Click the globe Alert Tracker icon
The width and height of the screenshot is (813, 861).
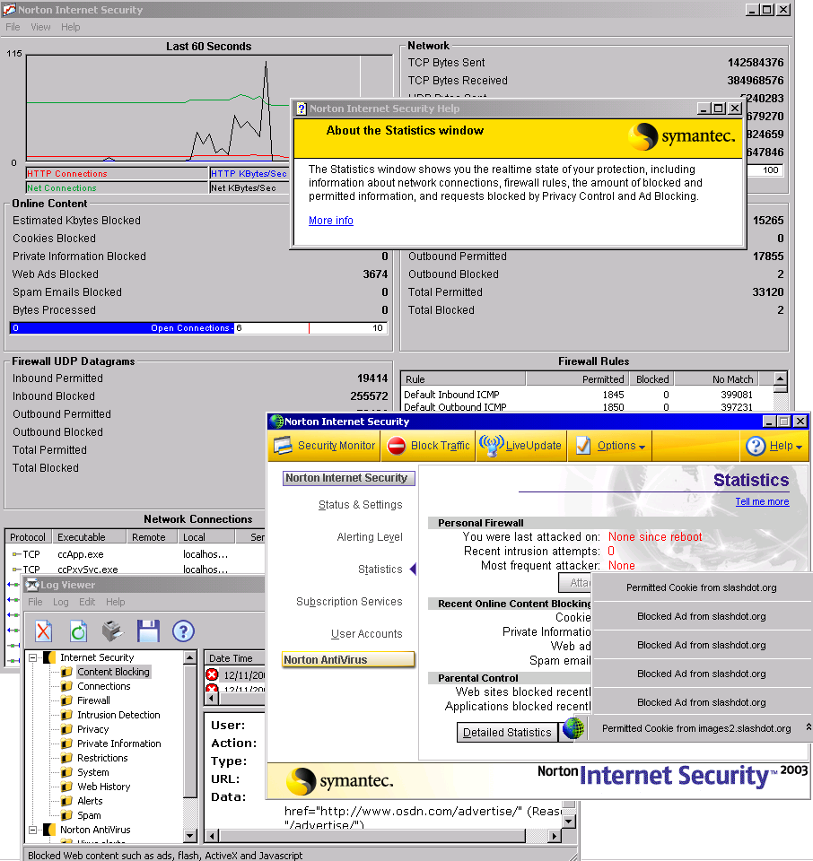(x=573, y=728)
